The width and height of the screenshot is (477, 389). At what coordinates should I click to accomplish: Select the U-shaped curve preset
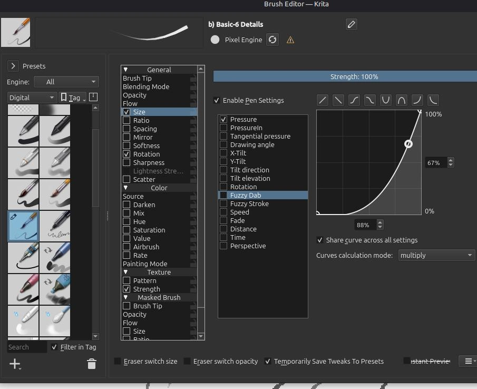386,100
